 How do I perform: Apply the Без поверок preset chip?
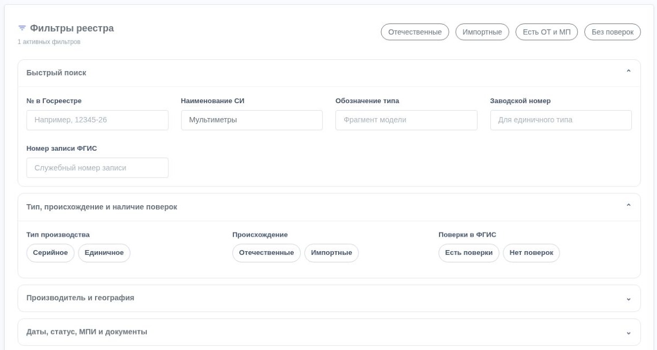(612, 32)
